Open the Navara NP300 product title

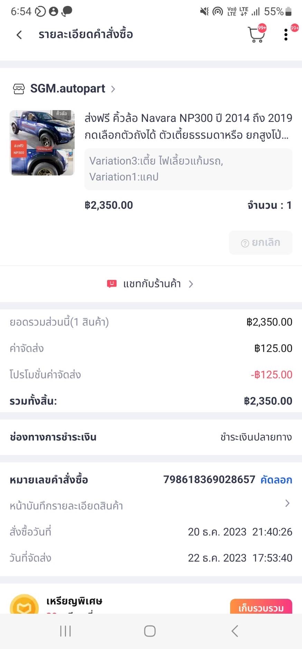[188, 126]
